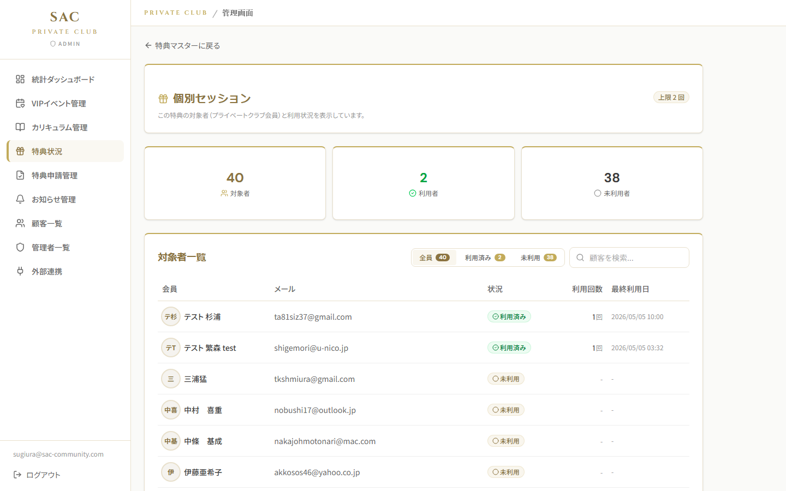Click the bell icon for お知らせ管理
This screenshot has height=491, width=786.
pyautogui.click(x=20, y=199)
